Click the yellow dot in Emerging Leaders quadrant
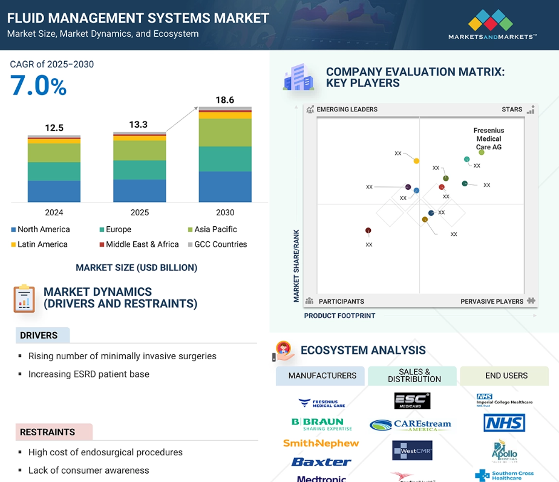The image size is (559, 482). click(x=416, y=161)
